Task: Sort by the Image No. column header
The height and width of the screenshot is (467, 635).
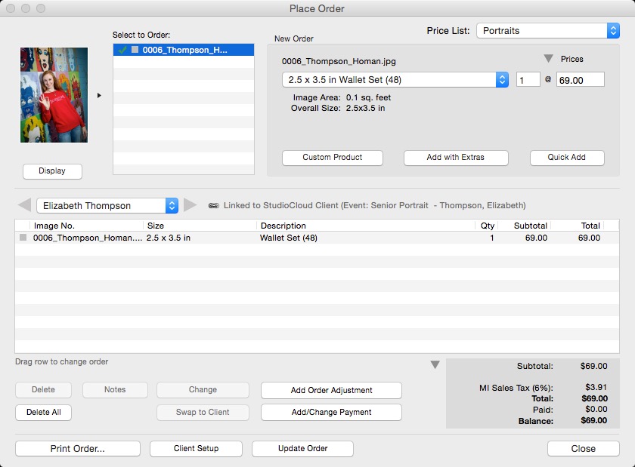Action: point(86,226)
